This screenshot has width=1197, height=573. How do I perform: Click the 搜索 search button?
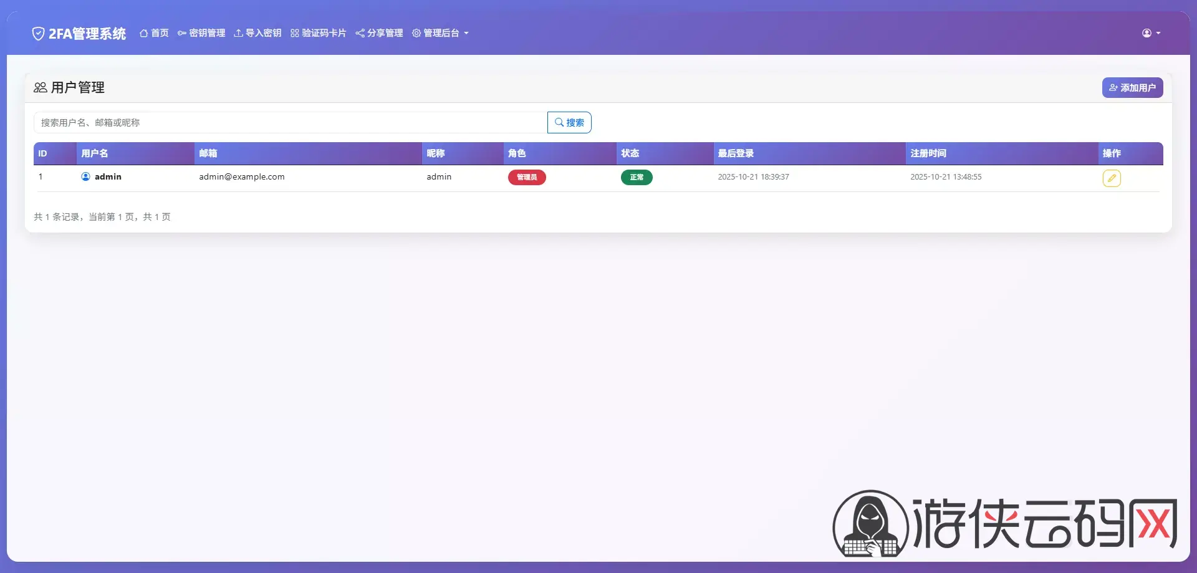click(569, 123)
